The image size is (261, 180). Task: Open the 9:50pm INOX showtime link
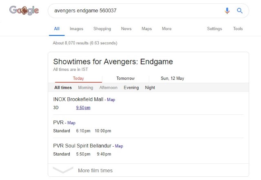[83, 108]
